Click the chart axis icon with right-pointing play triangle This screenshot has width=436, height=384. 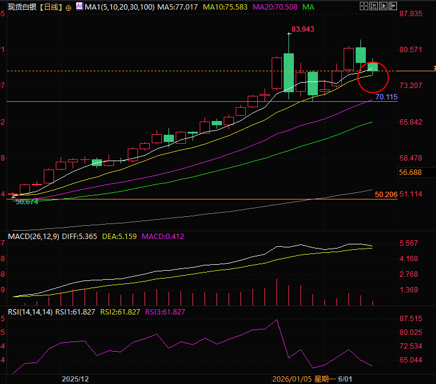tap(383, 6)
